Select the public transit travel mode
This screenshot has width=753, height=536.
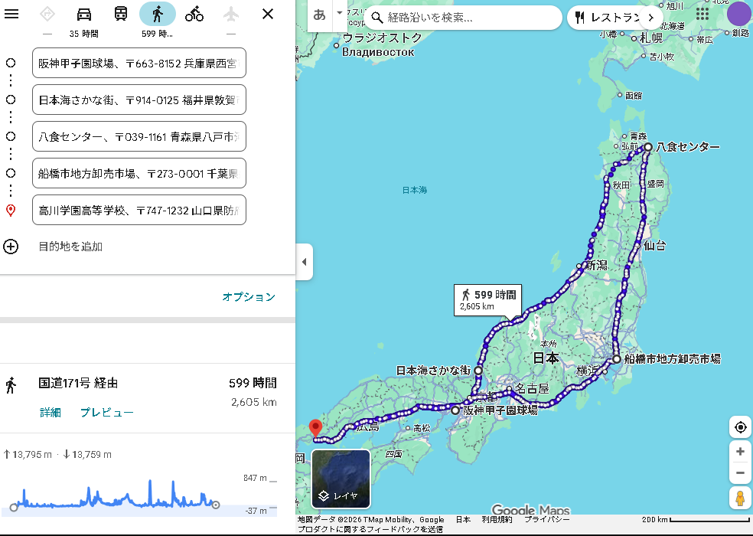[121, 14]
